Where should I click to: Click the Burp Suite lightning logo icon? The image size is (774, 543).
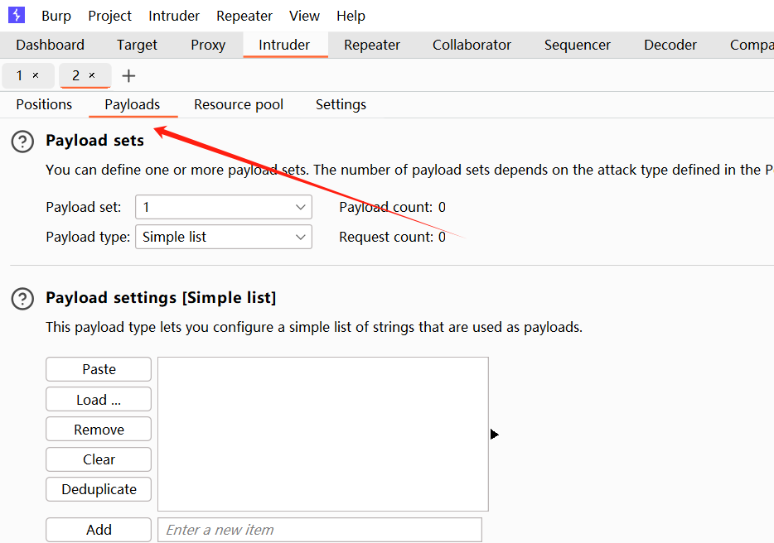[x=17, y=15]
